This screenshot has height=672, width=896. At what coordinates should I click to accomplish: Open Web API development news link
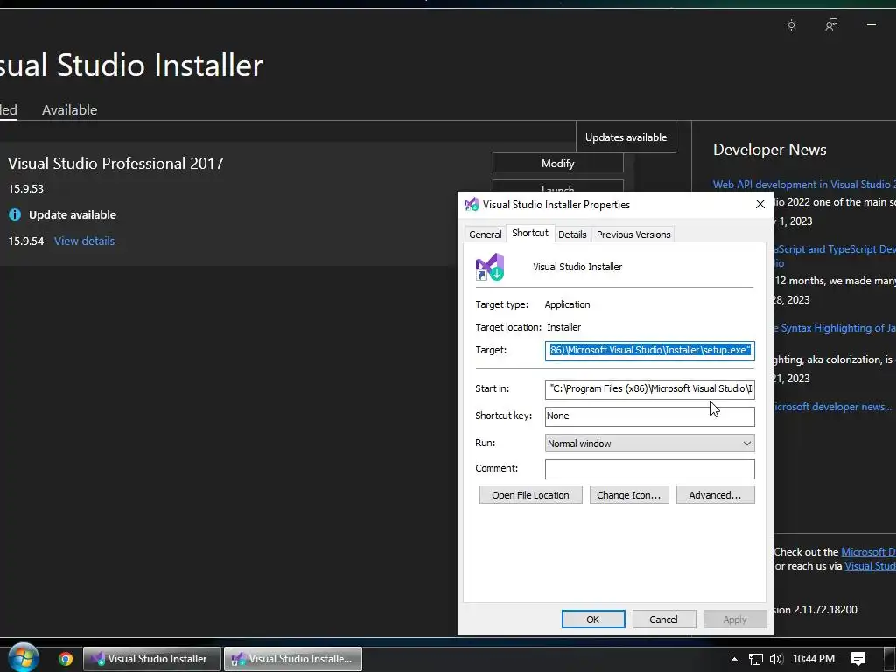[804, 184]
